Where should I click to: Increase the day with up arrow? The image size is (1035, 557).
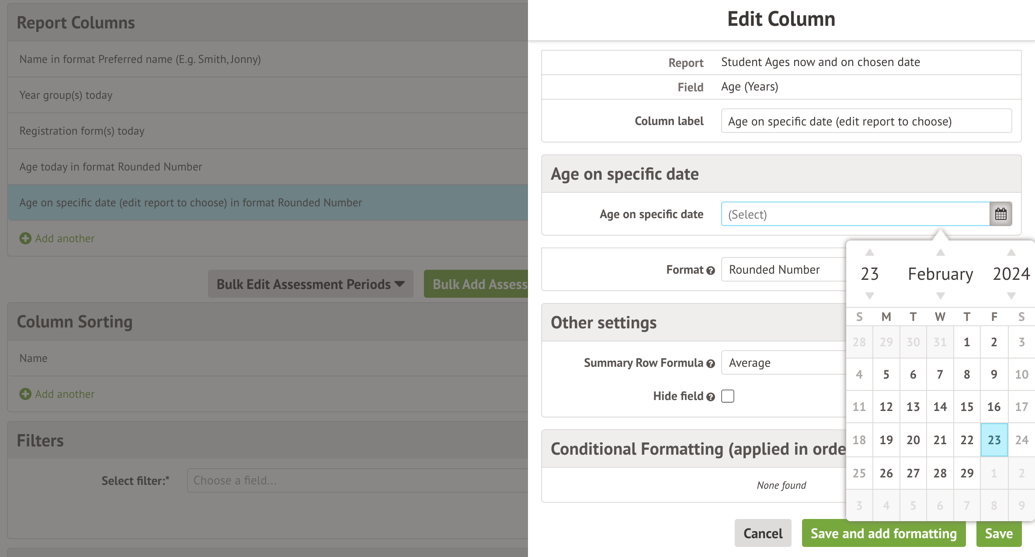point(870,253)
